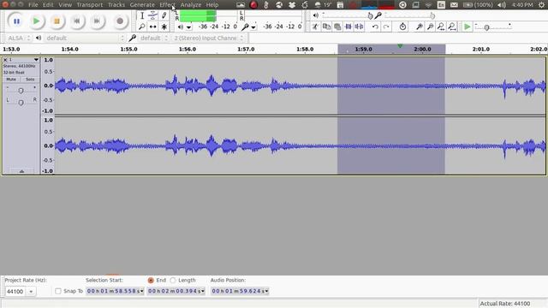This screenshot has width=548, height=308.
Task: Skip to the end of the track
Action: tap(97, 21)
